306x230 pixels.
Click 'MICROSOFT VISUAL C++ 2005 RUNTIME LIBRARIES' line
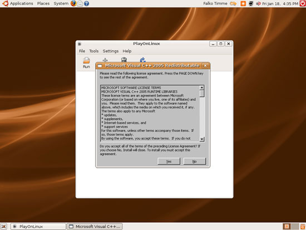[139, 92]
